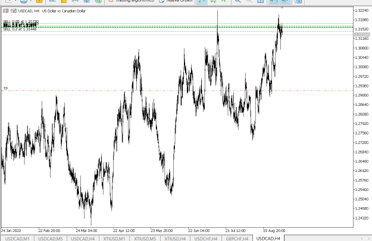Viewport: 372px width, 241px height.
Task: Click the 1.30800 price label on the axis
Action: [x=362, y=48]
